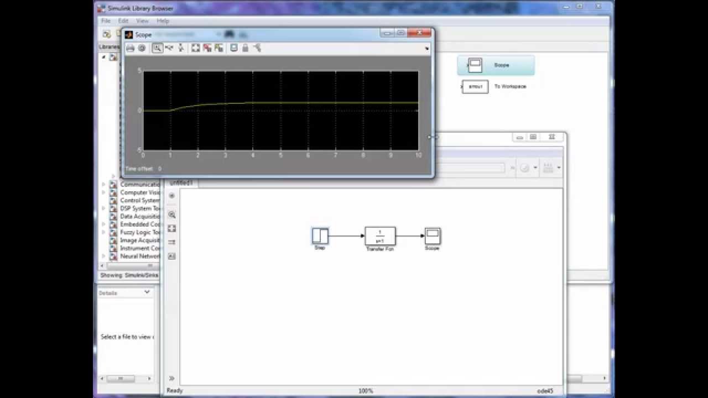Screen dimensions: 708x398
Task: Select Data Acquisition Toolbox library row
Action: pos(134,216)
